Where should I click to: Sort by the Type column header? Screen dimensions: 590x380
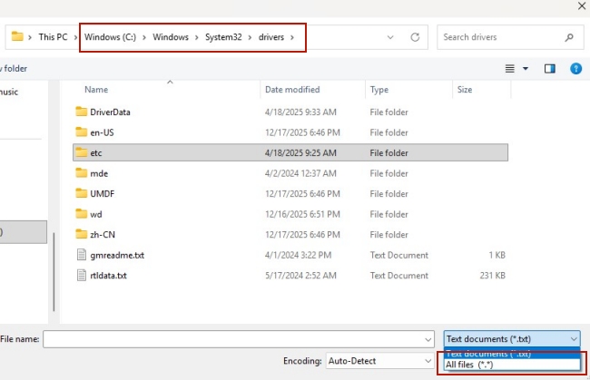(379, 90)
